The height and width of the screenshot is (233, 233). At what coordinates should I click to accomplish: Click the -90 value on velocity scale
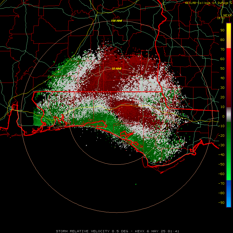pyautogui.click(x=221, y=203)
